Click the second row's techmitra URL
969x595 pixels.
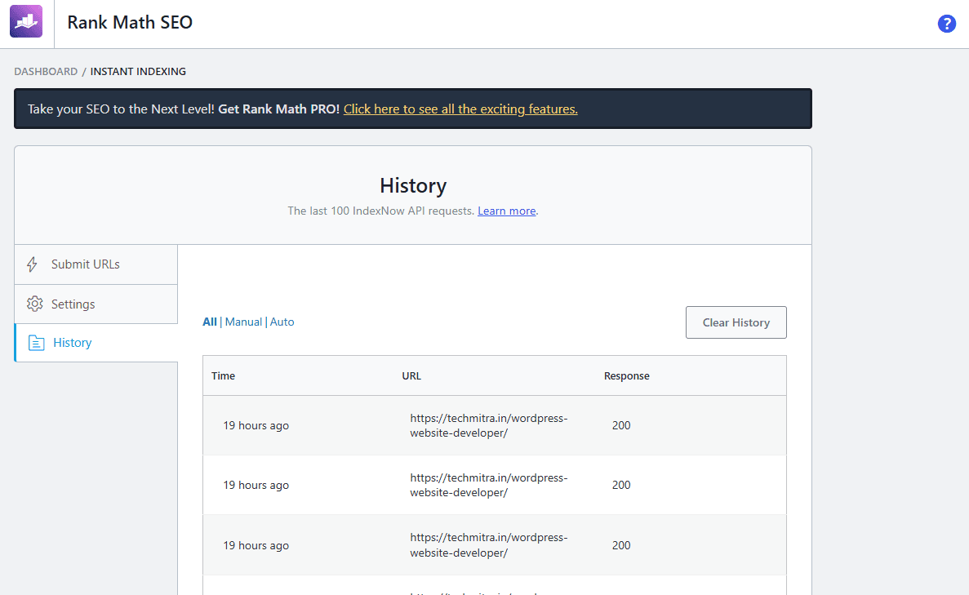489,486
